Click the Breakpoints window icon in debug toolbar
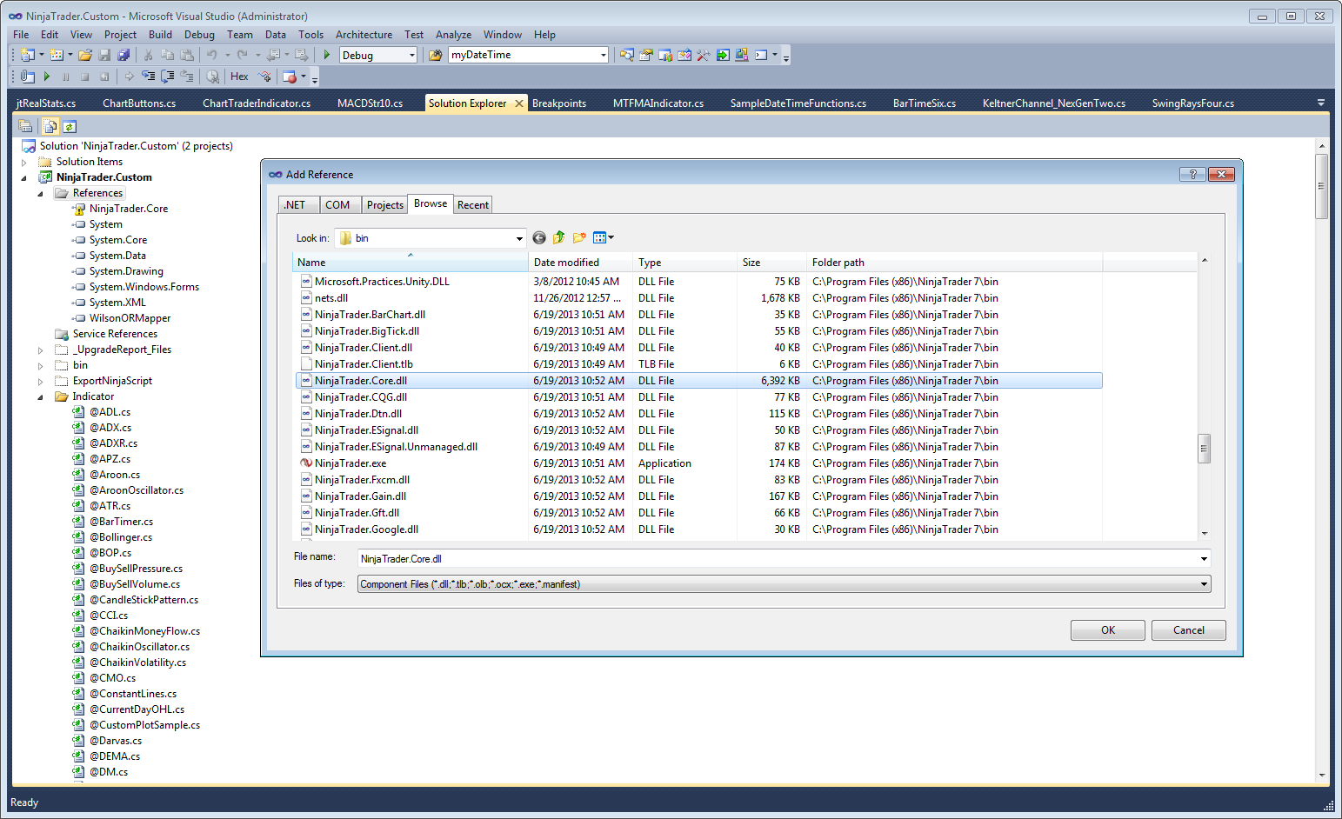The height and width of the screenshot is (819, 1342). click(290, 77)
